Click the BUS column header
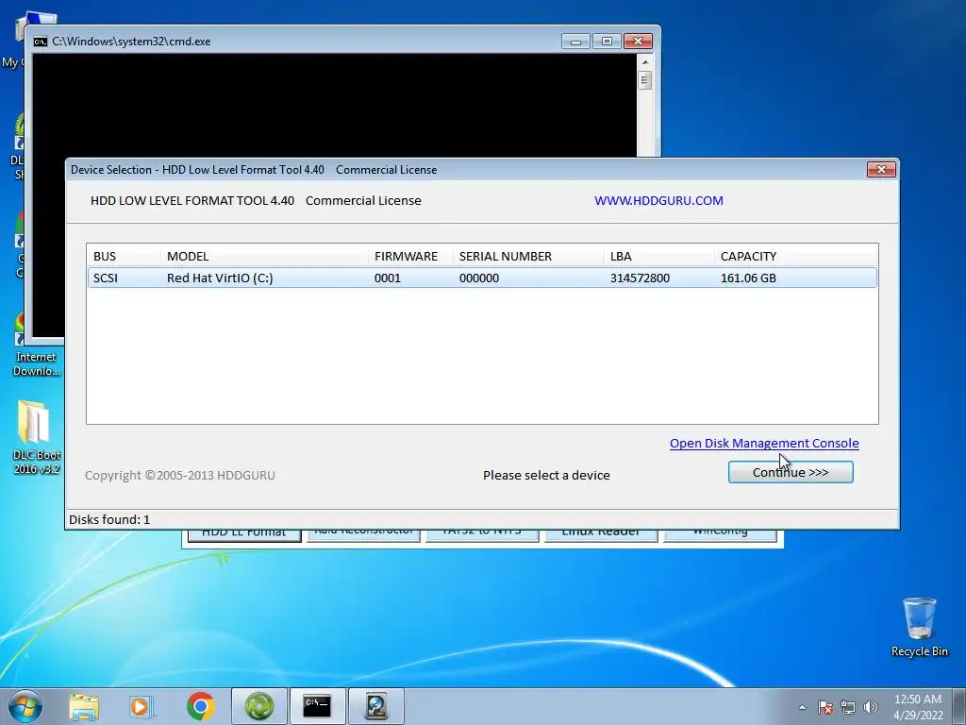 click(124, 256)
